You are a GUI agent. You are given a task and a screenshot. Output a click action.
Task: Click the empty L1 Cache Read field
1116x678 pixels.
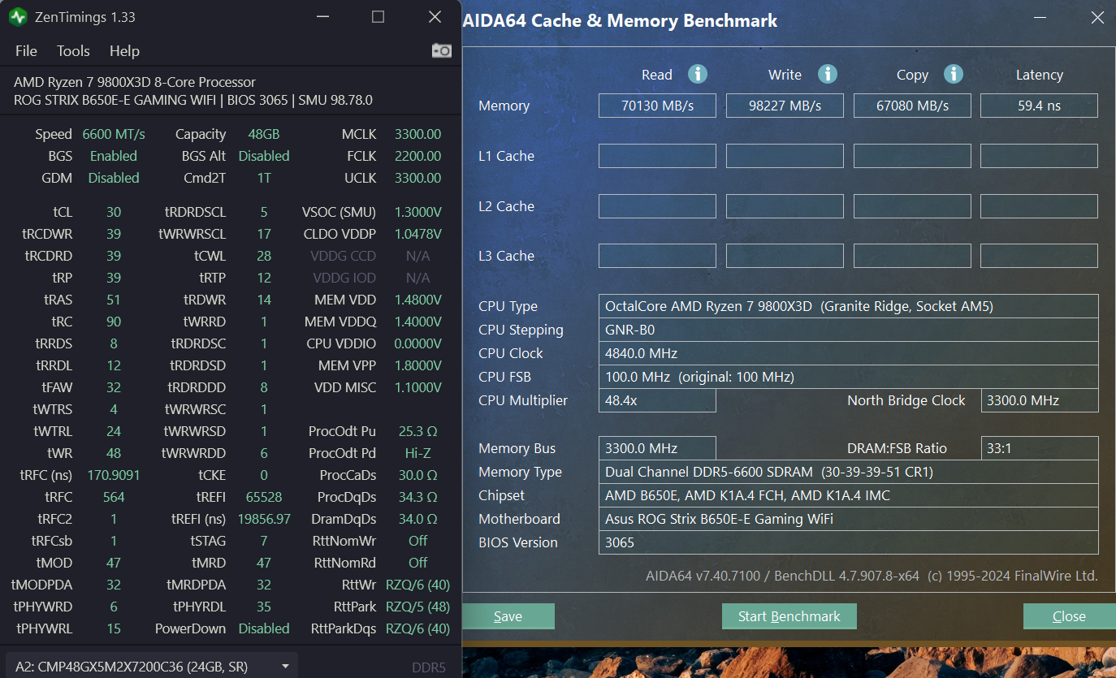657,156
